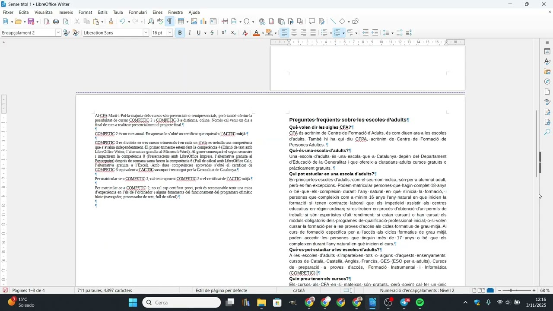
Task: Run spelling check (abc icon)
Action: tap(160, 22)
